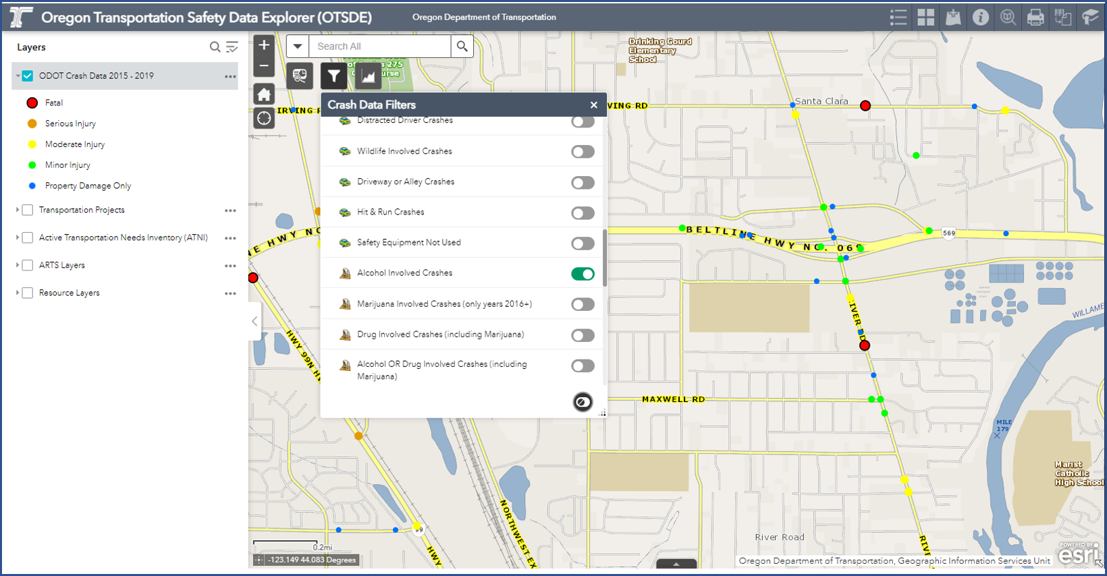Search layers using the Layers magnifier
The width and height of the screenshot is (1107, 576).
coord(215,47)
